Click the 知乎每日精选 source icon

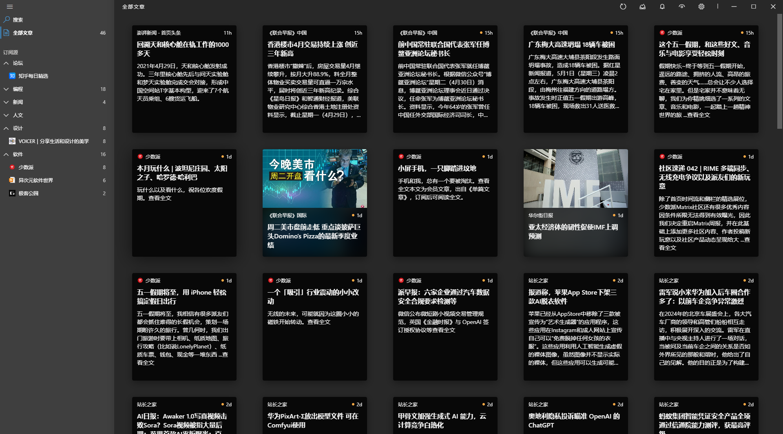pyautogui.click(x=12, y=76)
